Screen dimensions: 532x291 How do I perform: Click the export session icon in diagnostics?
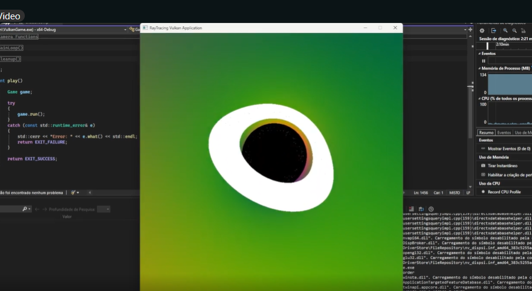(x=494, y=31)
